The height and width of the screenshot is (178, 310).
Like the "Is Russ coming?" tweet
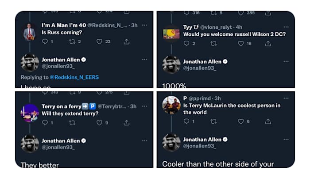[x=100, y=42]
